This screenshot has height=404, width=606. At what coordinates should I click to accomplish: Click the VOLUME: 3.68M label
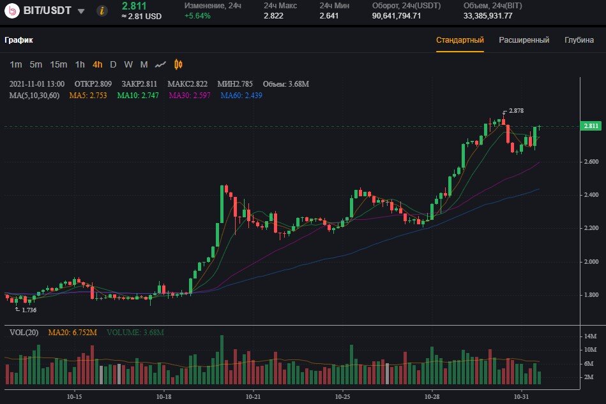click(135, 332)
